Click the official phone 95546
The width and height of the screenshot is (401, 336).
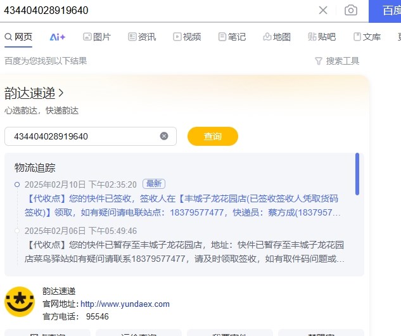pos(97,316)
